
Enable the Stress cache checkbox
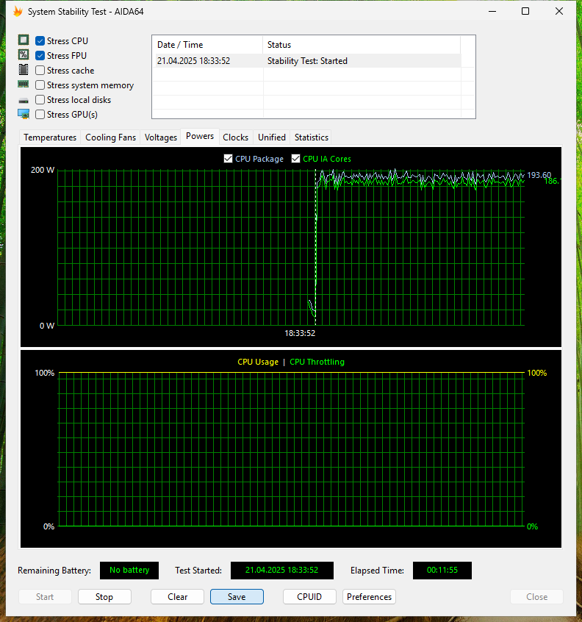[x=40, y=70]
